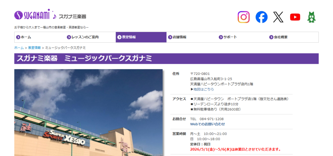Click phone number 084-971-1208
Viewport: 333px width, 156px height.
point(211,119)
